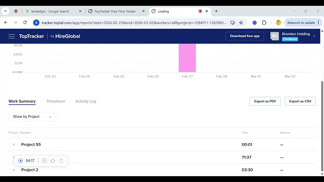Click Relaunch to update

click(301, 22)
